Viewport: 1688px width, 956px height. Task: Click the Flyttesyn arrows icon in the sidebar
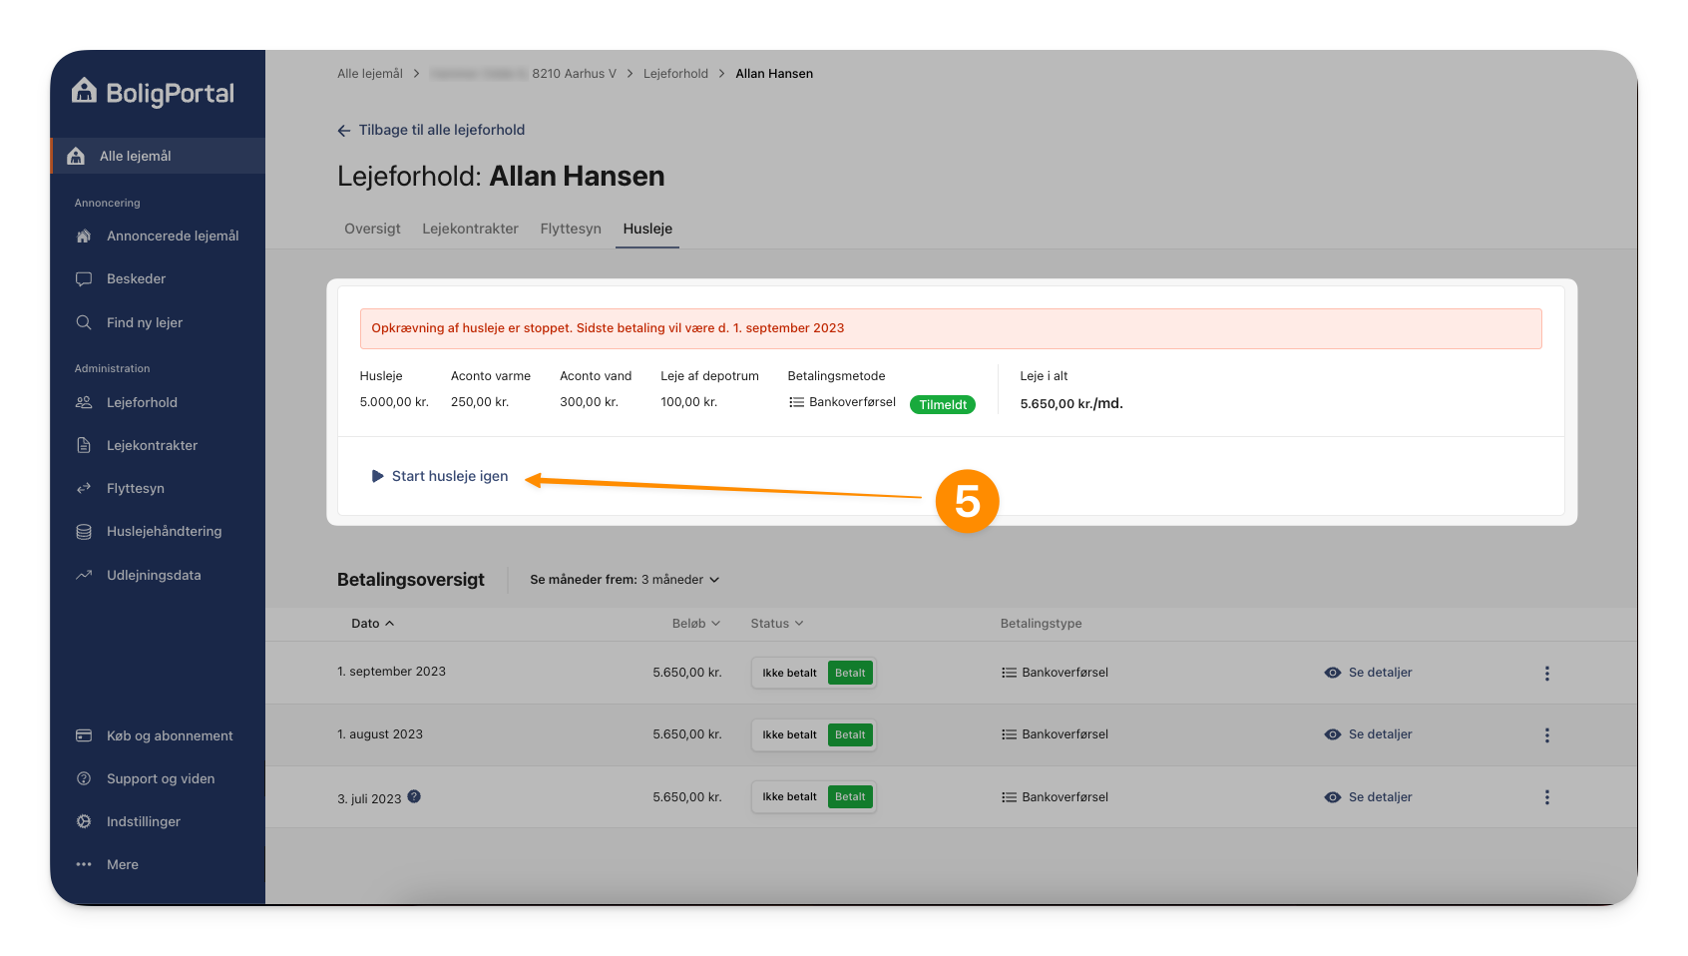click(84, 488)
